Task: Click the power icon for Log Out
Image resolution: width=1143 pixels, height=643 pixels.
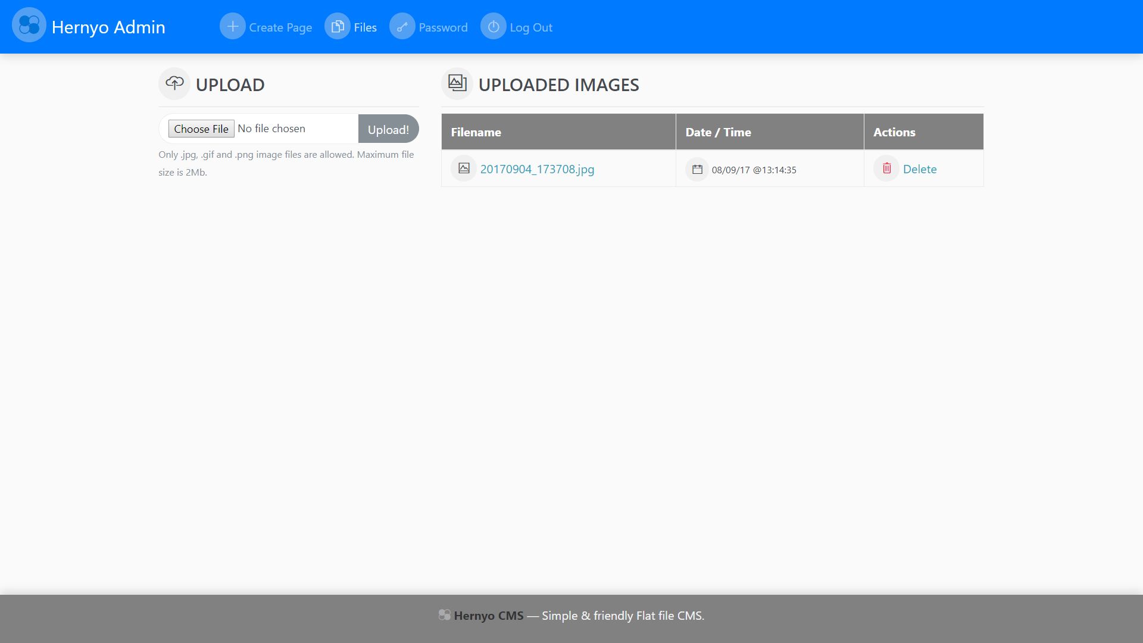Action: coord(494,27)
